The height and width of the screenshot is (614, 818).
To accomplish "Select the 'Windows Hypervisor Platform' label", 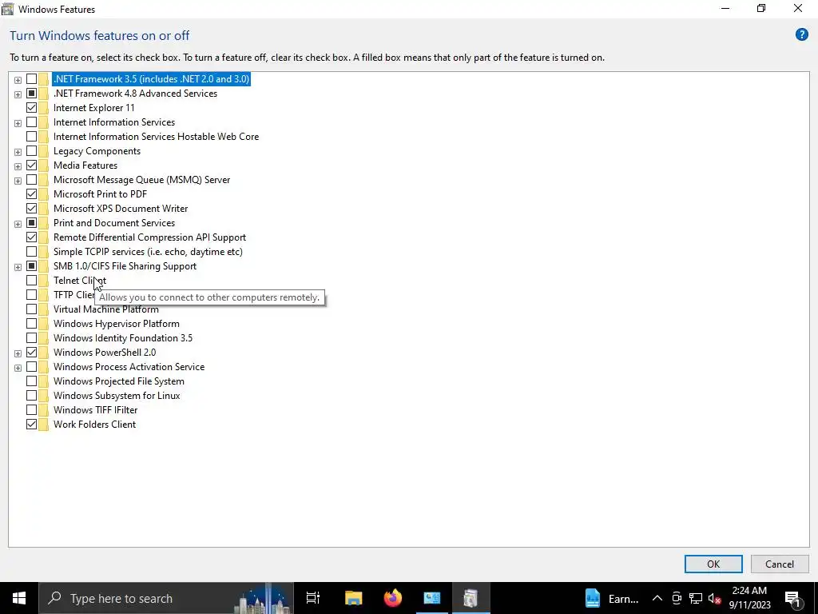I will 117,324.
